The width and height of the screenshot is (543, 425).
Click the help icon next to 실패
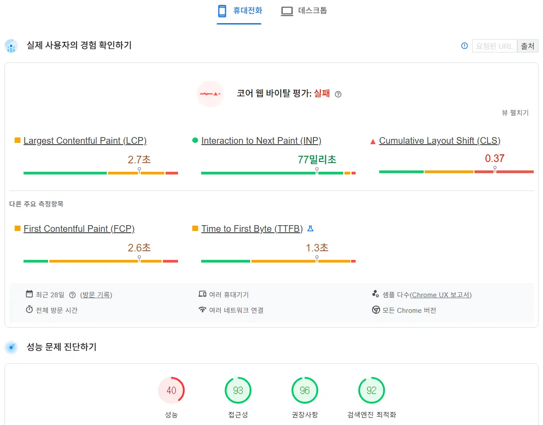tap(338, 94)
